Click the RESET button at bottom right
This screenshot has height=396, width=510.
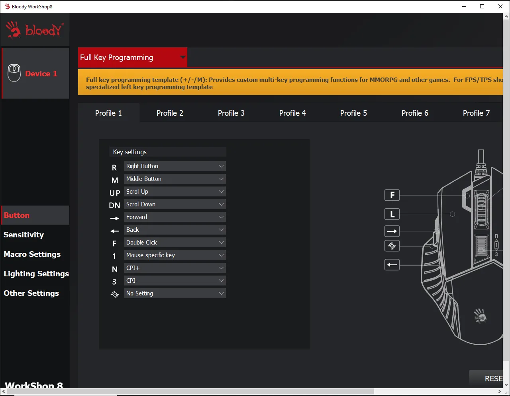486,379
